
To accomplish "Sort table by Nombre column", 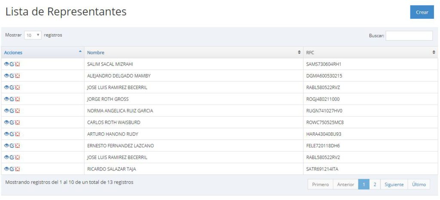I will pos(193,53).
